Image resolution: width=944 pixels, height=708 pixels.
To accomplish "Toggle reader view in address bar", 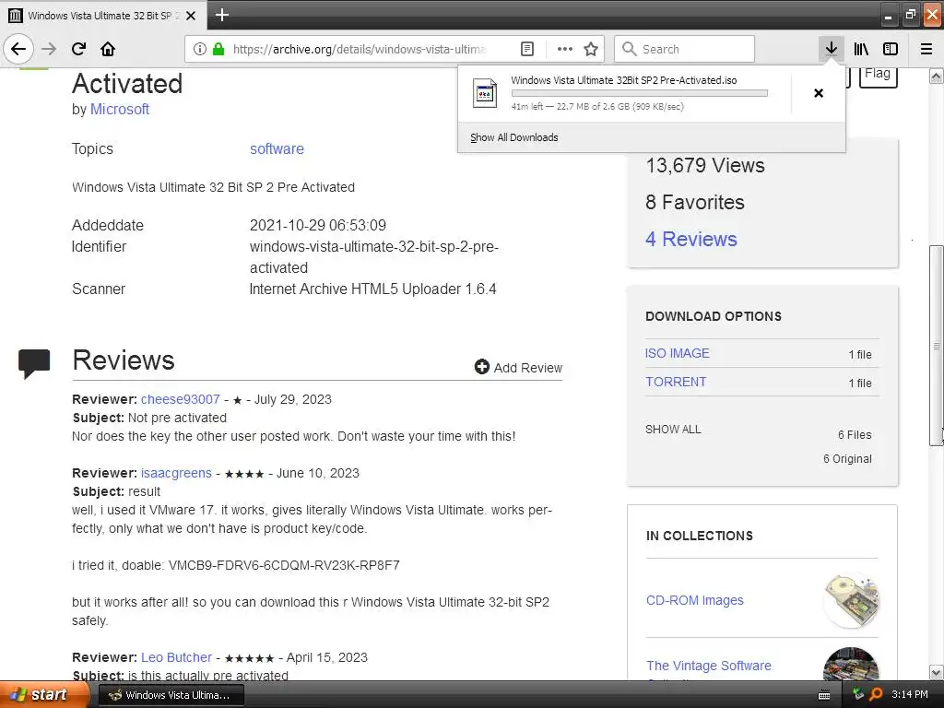I will 526,49.
